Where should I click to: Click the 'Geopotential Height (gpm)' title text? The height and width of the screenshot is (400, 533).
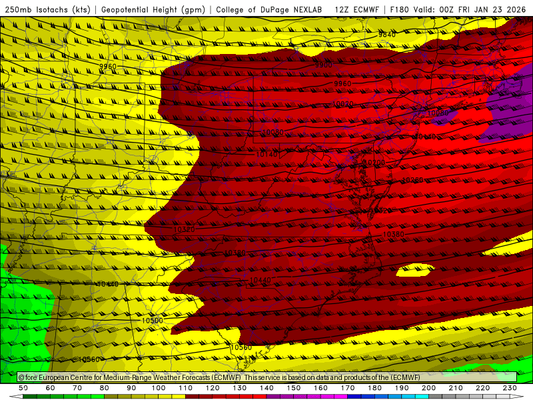[153, 9]
